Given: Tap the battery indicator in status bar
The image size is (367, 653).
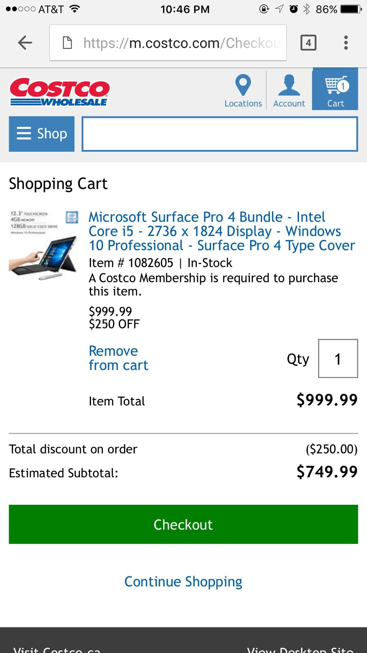Looking at the screenshot, I should (x=351, y=9).
